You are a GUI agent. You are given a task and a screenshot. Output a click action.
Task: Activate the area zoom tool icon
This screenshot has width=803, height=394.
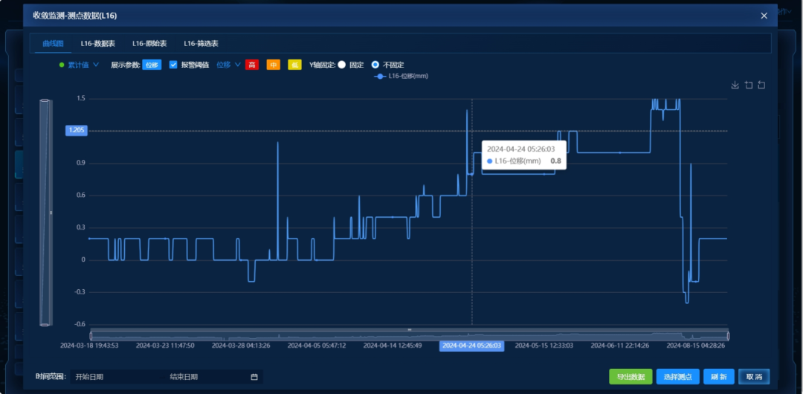[x=748, y=85]
